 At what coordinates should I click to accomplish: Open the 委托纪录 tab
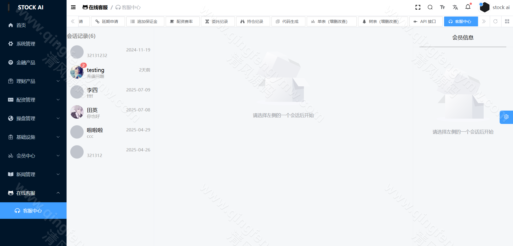point(218,21)
